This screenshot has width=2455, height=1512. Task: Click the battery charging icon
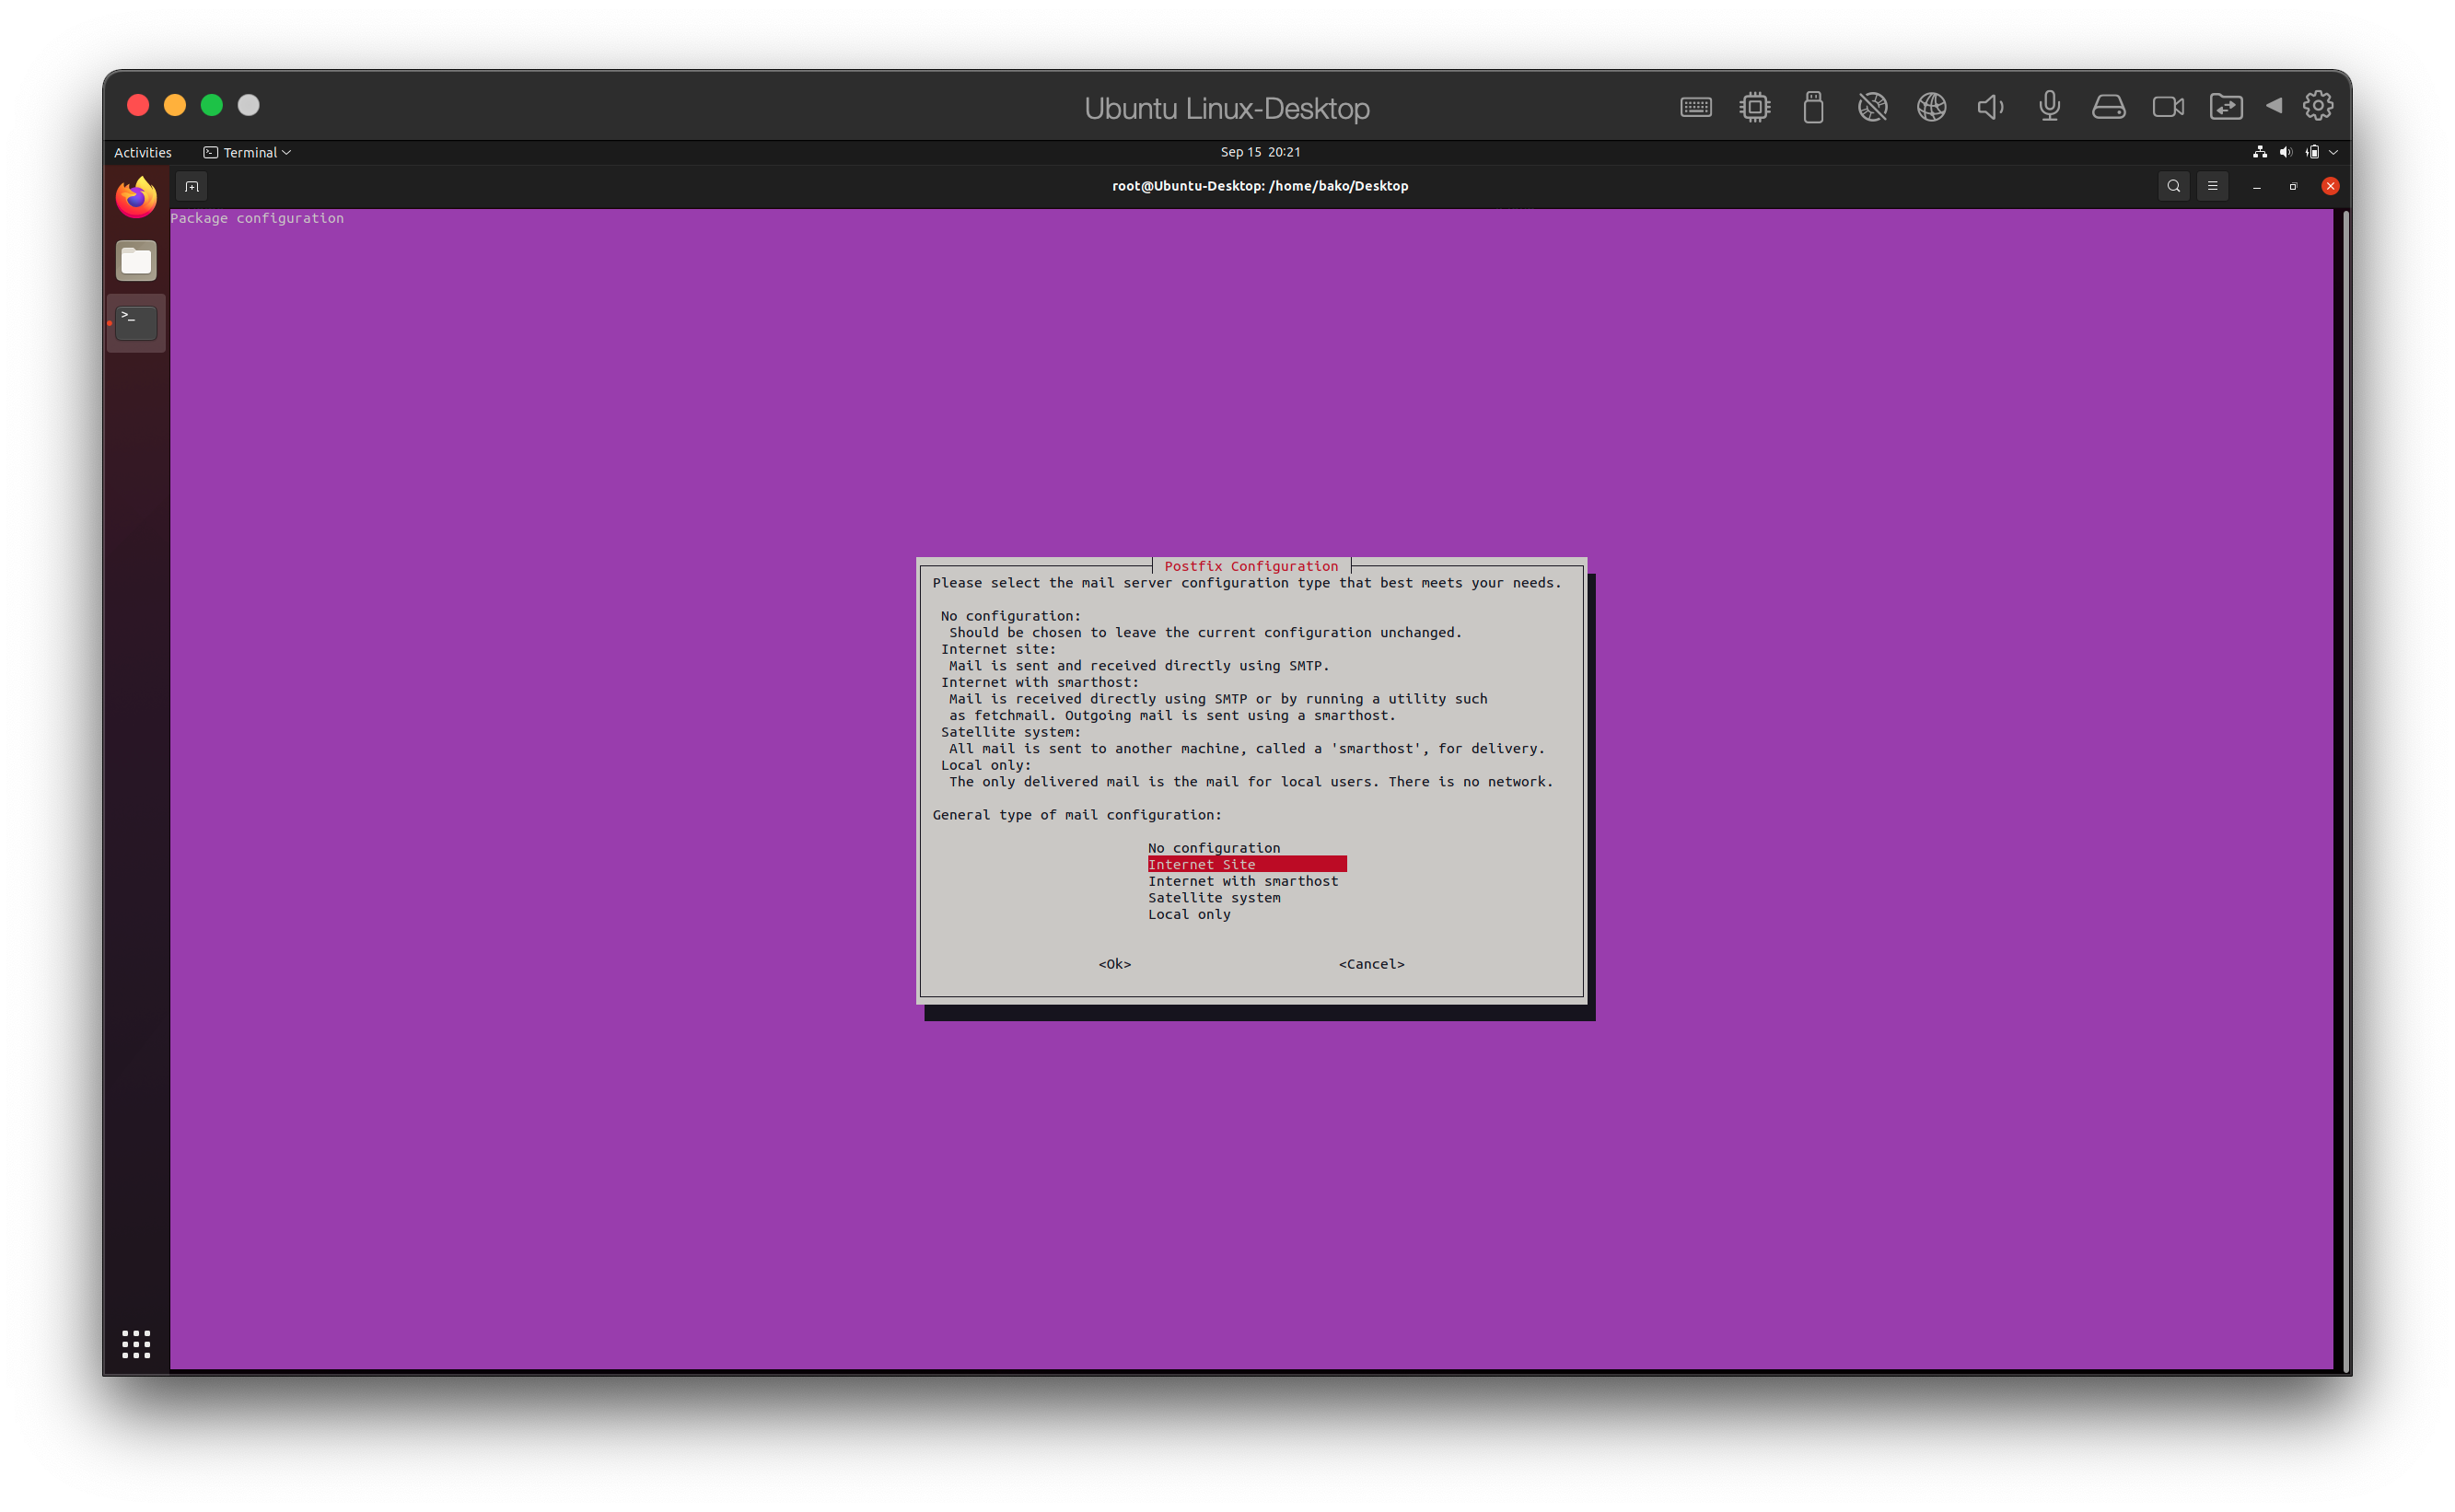coord(2312,152)
